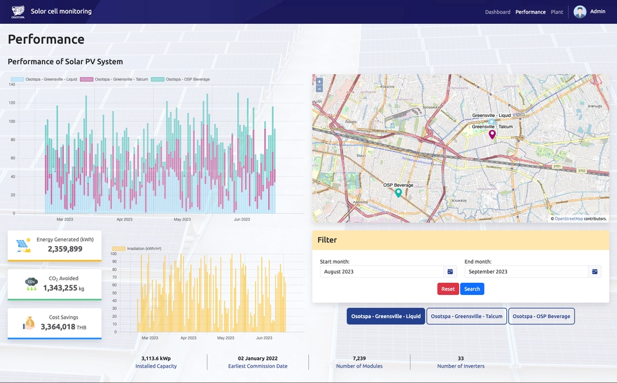Toggle Osotspa - Greensville - Talcum legend series
The height and width of the screenshot is (383, 617).
tap(114, 79)
